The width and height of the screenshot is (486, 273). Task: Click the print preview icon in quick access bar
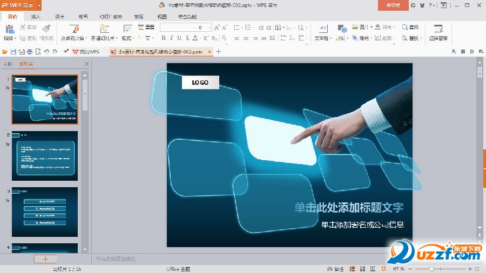click(38, 52)
